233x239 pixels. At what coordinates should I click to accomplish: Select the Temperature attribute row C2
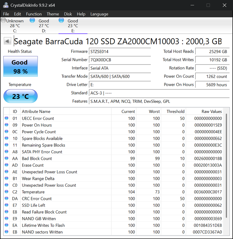[113, 192]
